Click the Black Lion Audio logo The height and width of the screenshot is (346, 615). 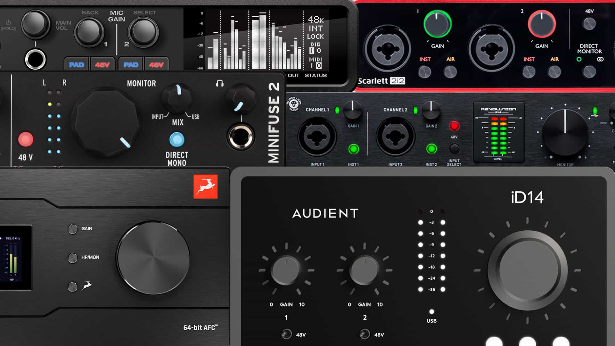(293, 104)
